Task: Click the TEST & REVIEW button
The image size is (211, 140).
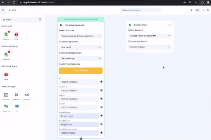Action: click(81, 70)
